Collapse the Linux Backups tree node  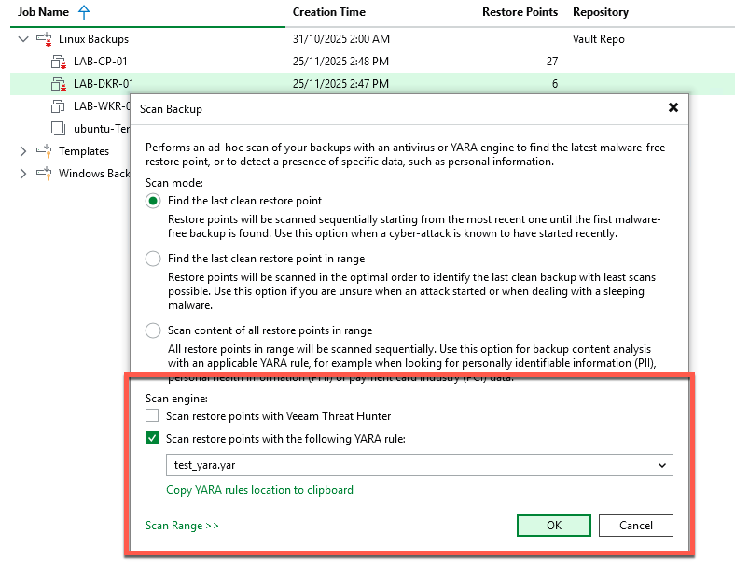pos(23,39)
